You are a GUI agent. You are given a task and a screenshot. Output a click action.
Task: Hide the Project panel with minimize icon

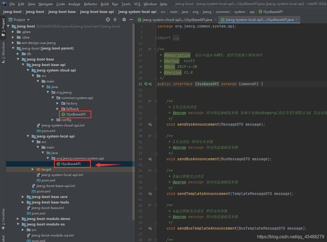(131, 20)
